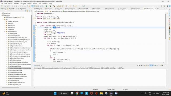Click the External Tools run icon
171x96 pixels.
54,6
